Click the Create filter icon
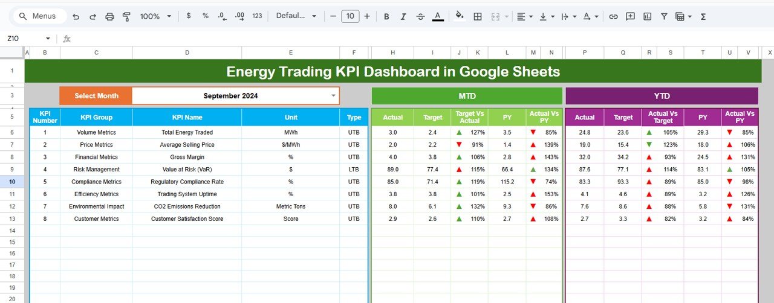 tap(664, 16)
